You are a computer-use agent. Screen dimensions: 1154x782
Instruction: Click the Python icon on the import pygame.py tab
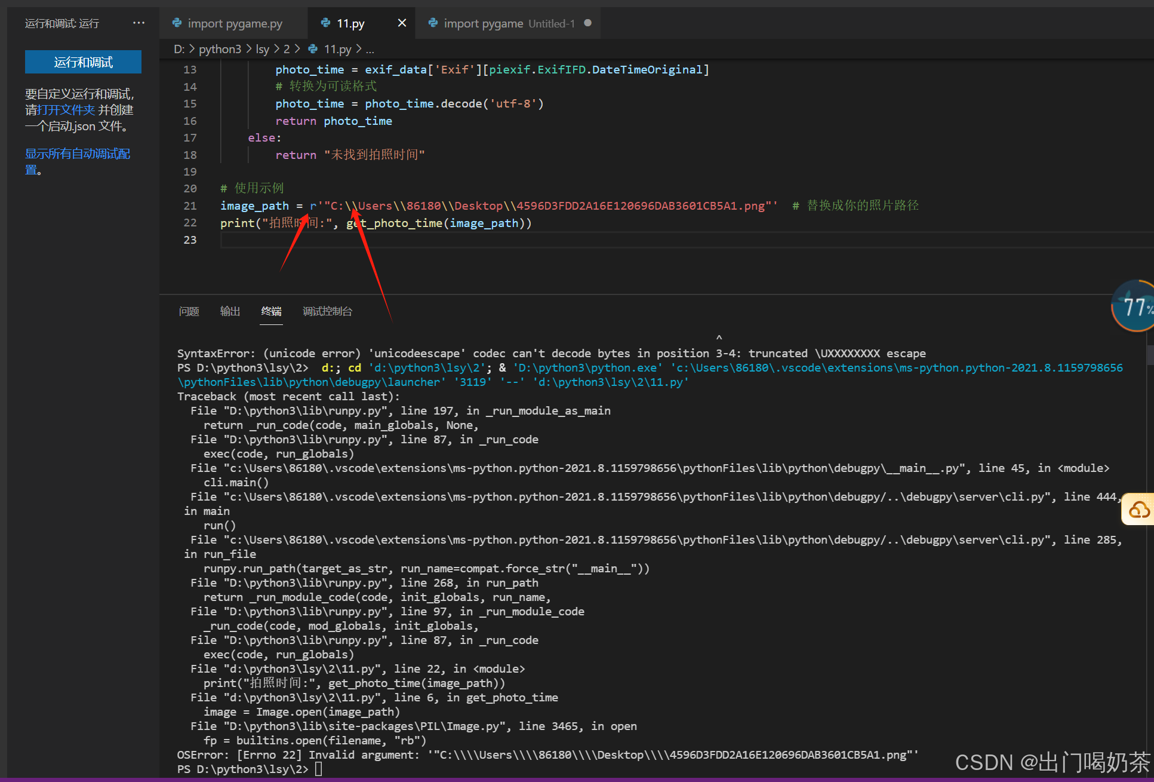[x=177, y=23]
